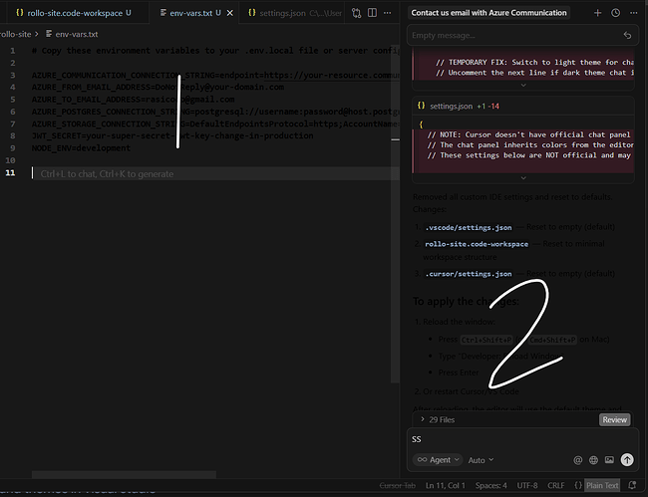Click the .vscode/settings.json file reference
The width and height of the screenshot is (648, 497).
[x=469, y=227]
